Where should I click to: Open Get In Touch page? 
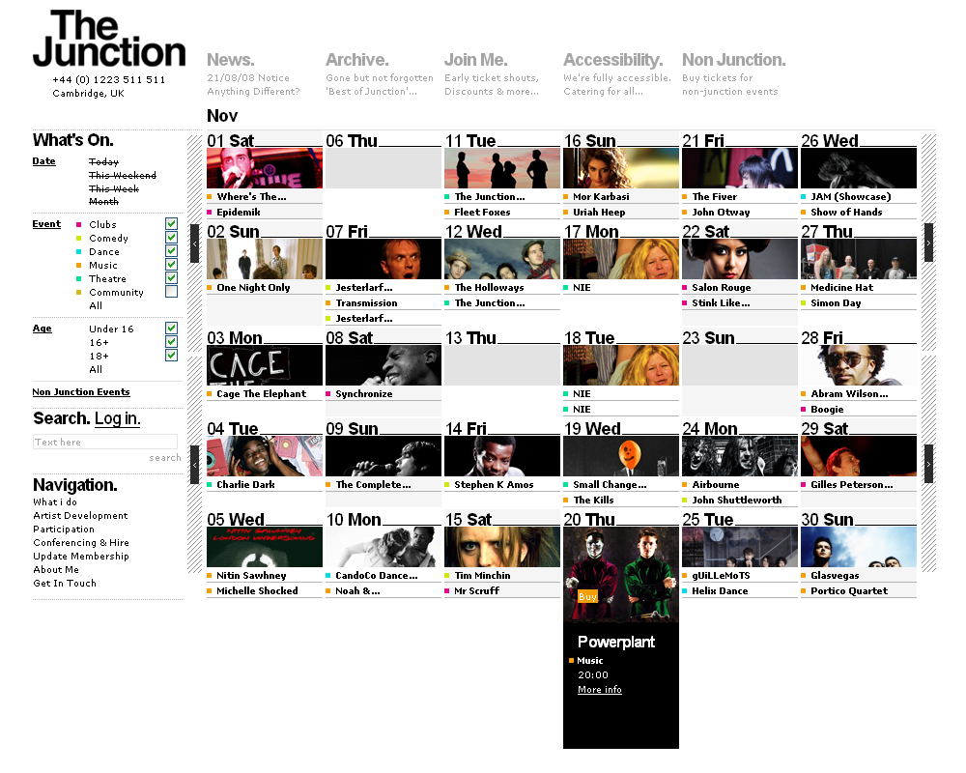point(65,584)
